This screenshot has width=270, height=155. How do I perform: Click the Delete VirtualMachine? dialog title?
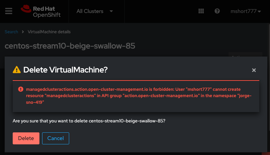[x=65, y=70]
